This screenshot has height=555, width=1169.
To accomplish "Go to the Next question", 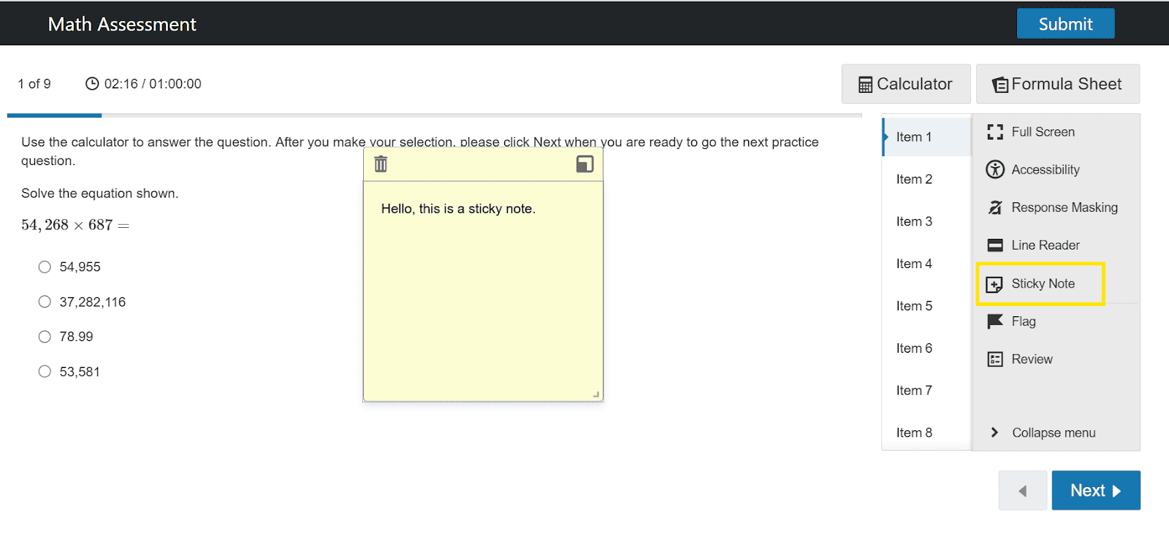I will coord(1095,491).
